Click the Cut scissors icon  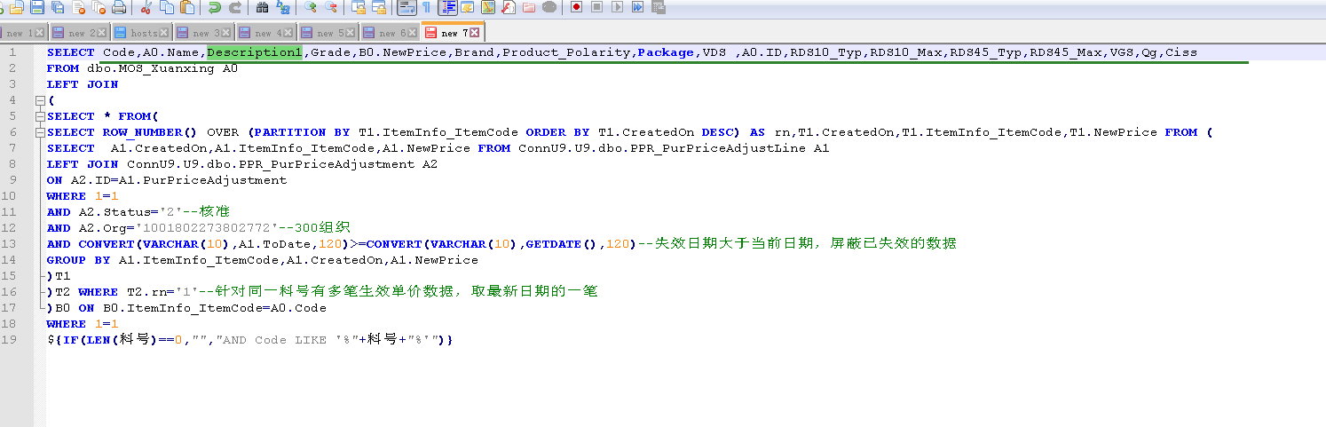(x=146, y=7)
